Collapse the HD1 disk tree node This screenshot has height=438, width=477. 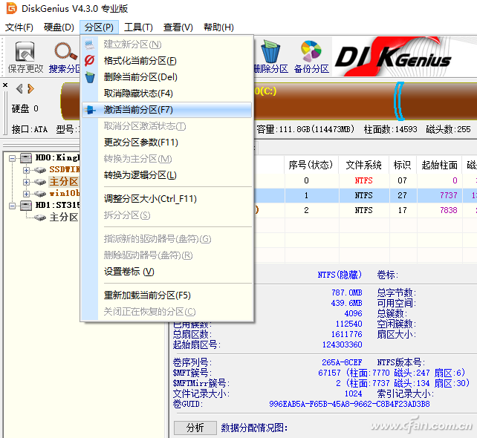point(12,206)
